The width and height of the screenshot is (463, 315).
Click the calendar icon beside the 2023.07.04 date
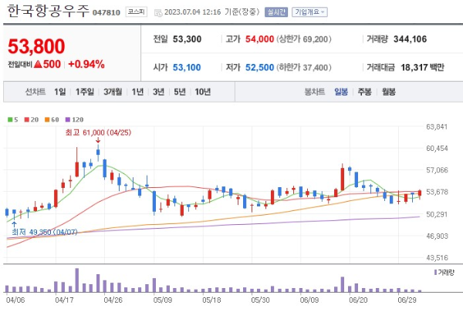[x=158, y=12]
